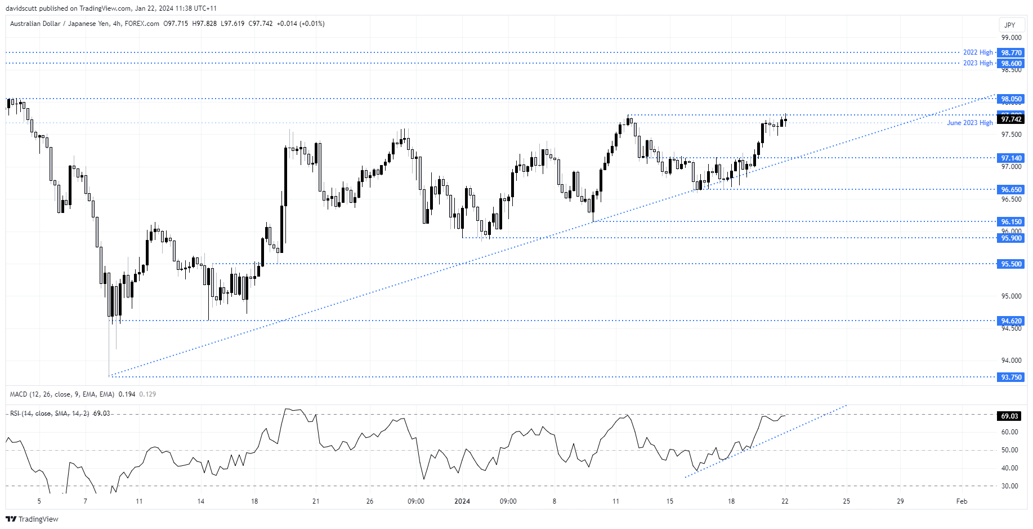Select the 95.900 price level tag

click(x=1011, y=238)
